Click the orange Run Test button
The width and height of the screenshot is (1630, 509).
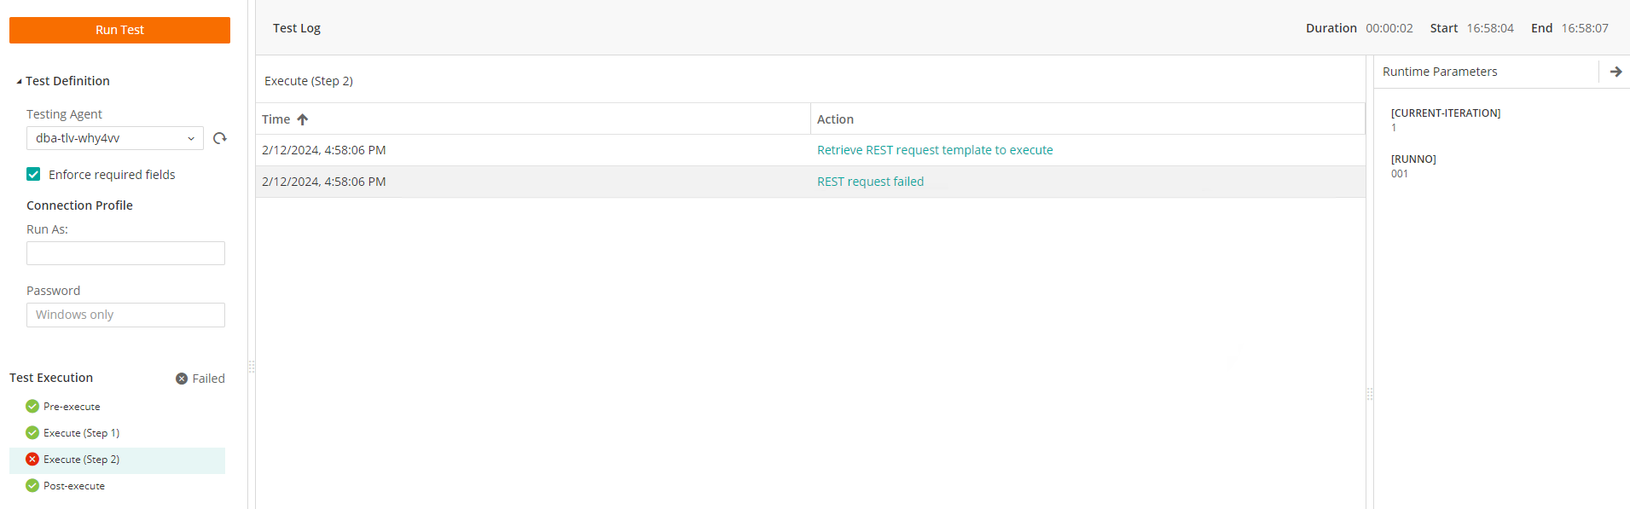pyautogui.click(x=119, y=30)
